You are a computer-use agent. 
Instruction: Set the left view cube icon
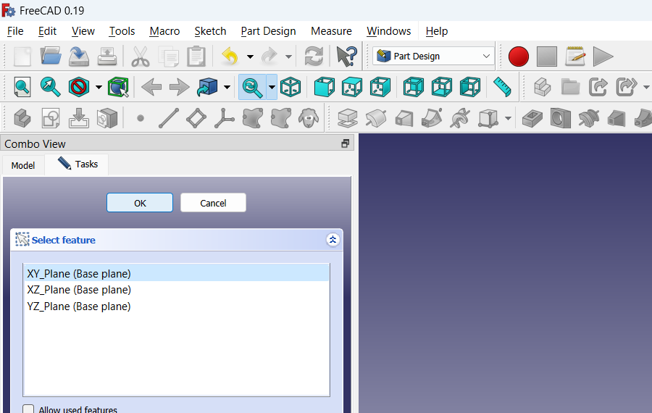pos(470,88)
